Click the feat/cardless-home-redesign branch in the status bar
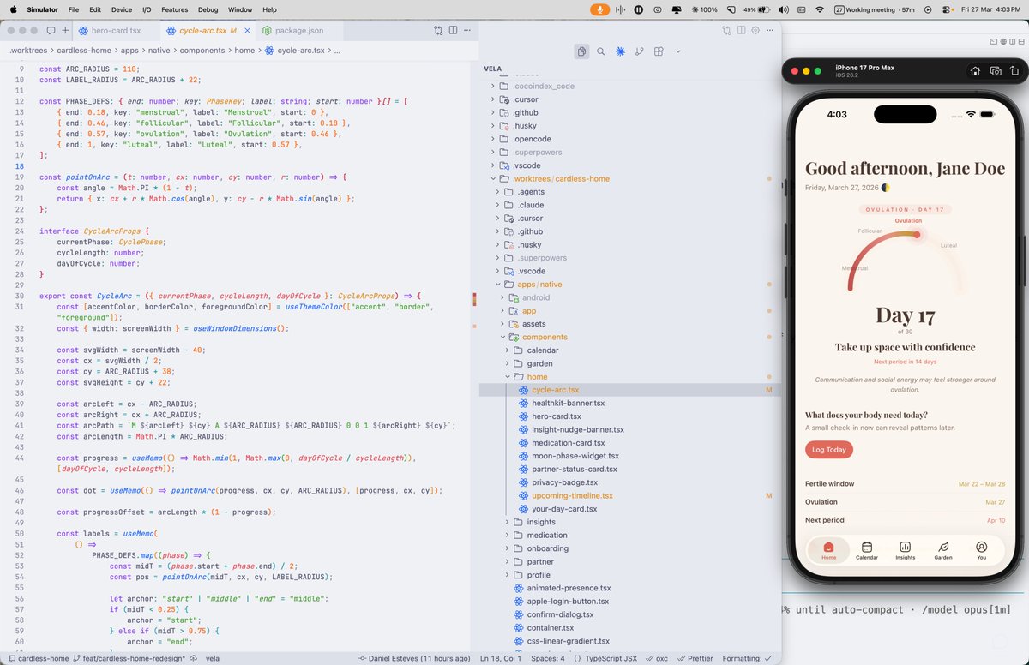 coord(129,658)
